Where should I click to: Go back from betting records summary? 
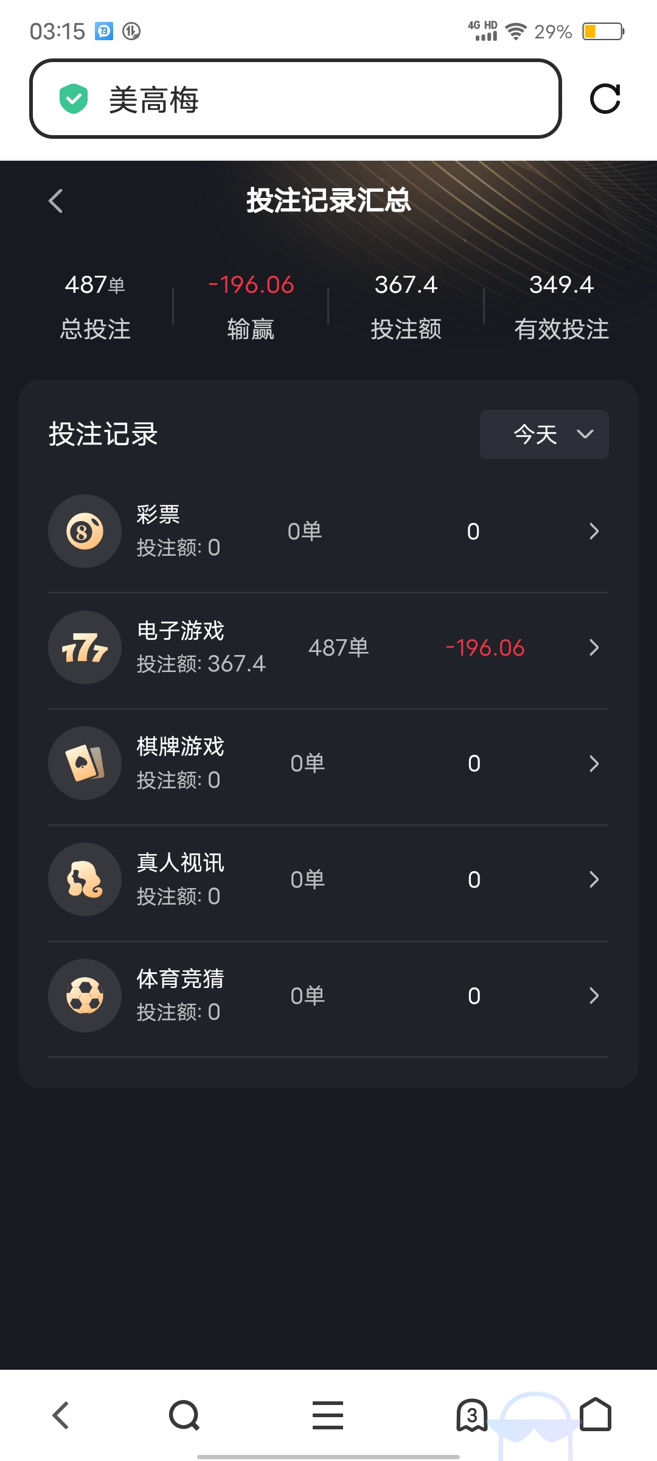(56, 201)
